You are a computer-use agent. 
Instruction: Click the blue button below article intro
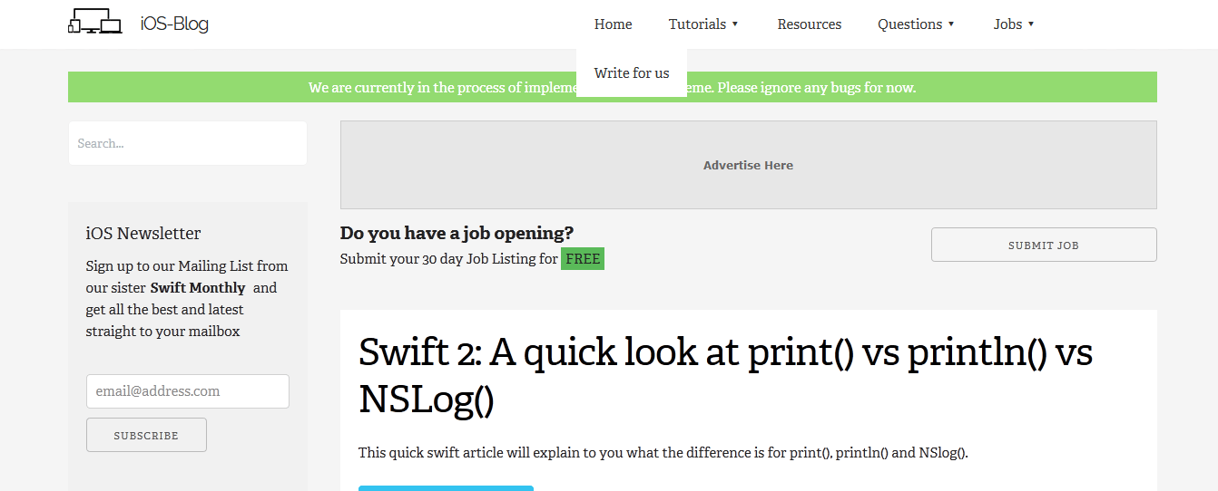click(x=446, y=488)
